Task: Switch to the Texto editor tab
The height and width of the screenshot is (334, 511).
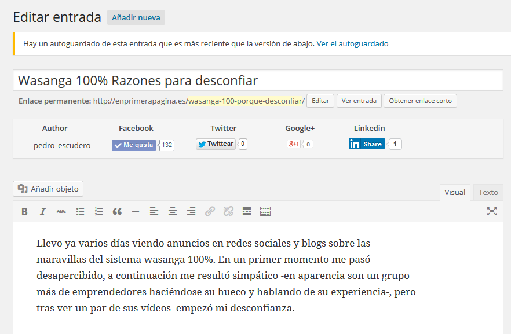Action: pyautogui.click(x=488, y=192)
